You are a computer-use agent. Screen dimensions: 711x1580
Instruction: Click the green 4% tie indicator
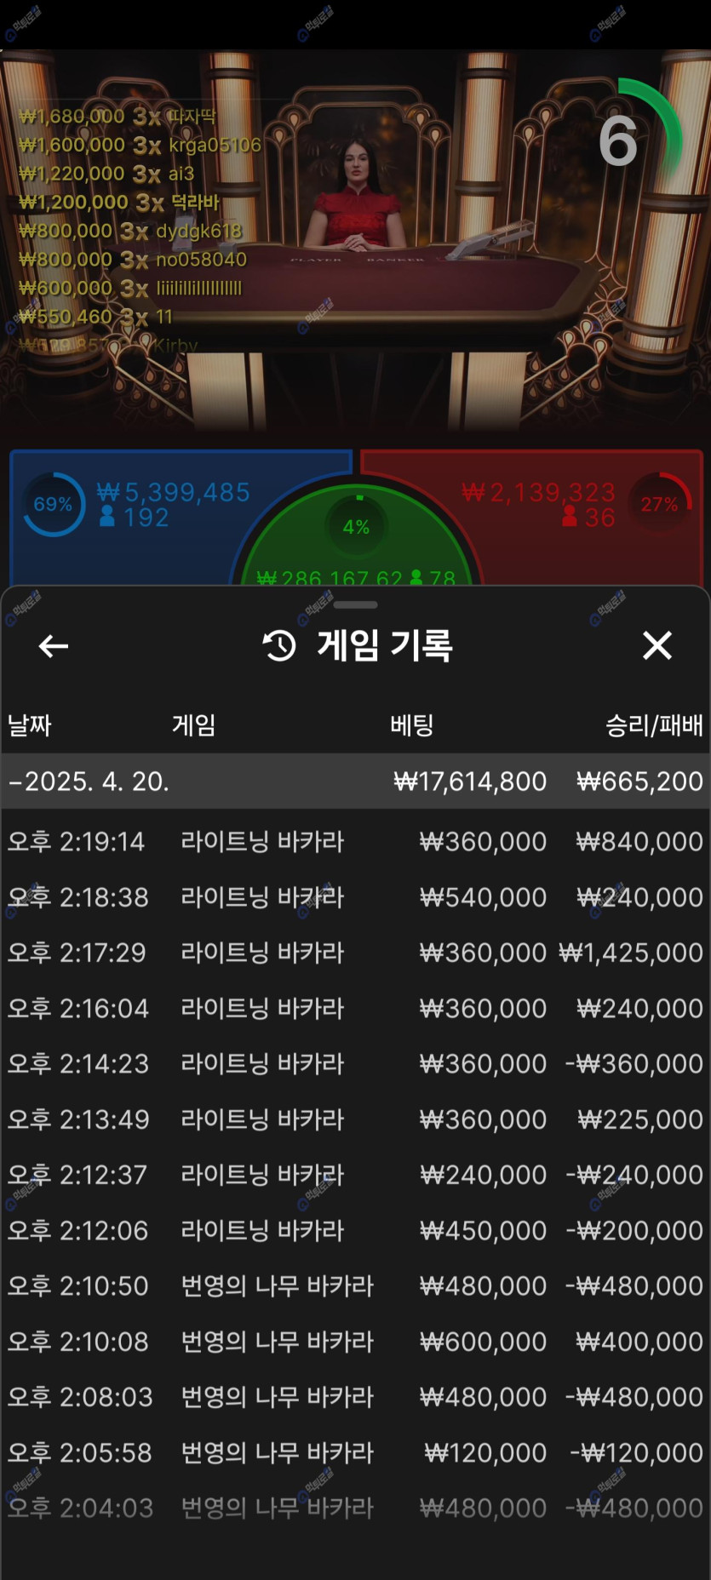point(356,526)
